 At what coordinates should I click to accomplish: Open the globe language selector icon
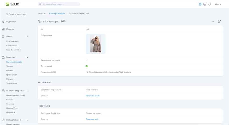[x=200, y=4]
